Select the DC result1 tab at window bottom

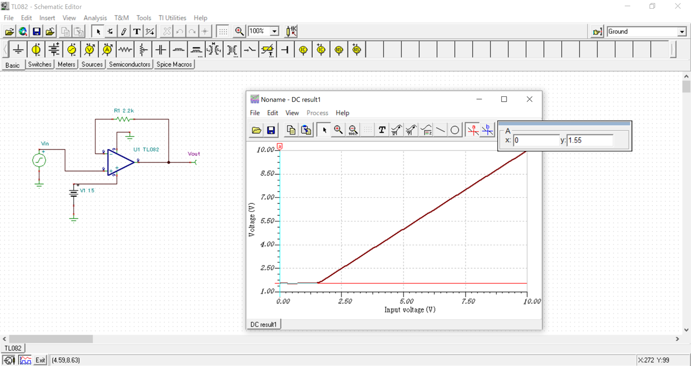[x=263, y=324]
